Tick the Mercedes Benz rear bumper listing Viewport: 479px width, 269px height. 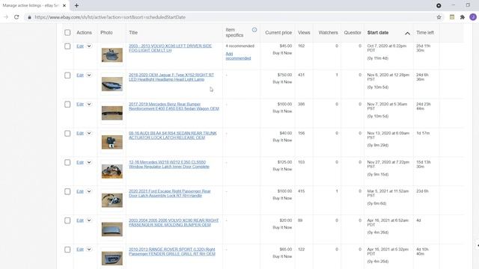67,105
